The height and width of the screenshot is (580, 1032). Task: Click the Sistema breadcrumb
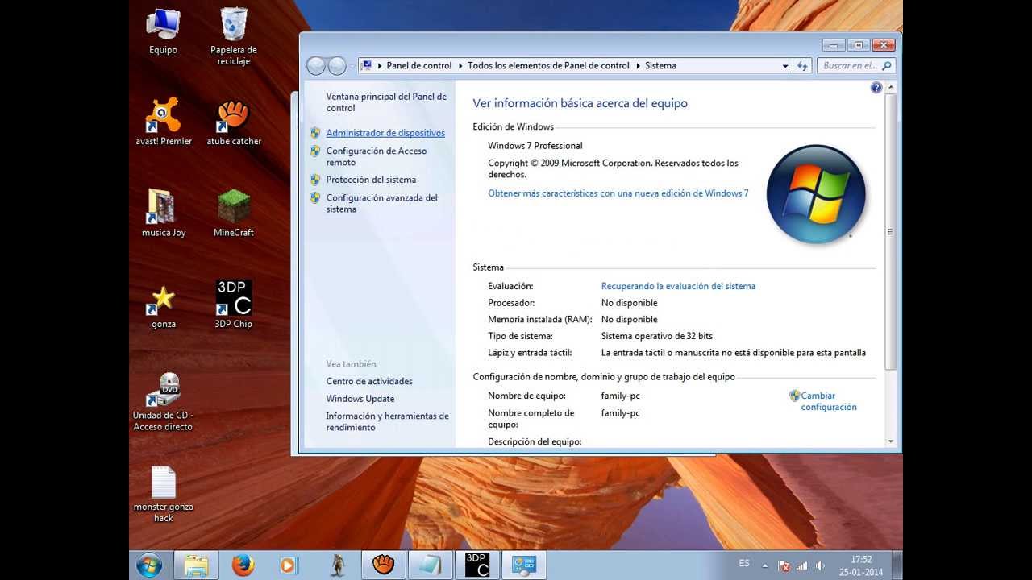click(x=660, y=66)
